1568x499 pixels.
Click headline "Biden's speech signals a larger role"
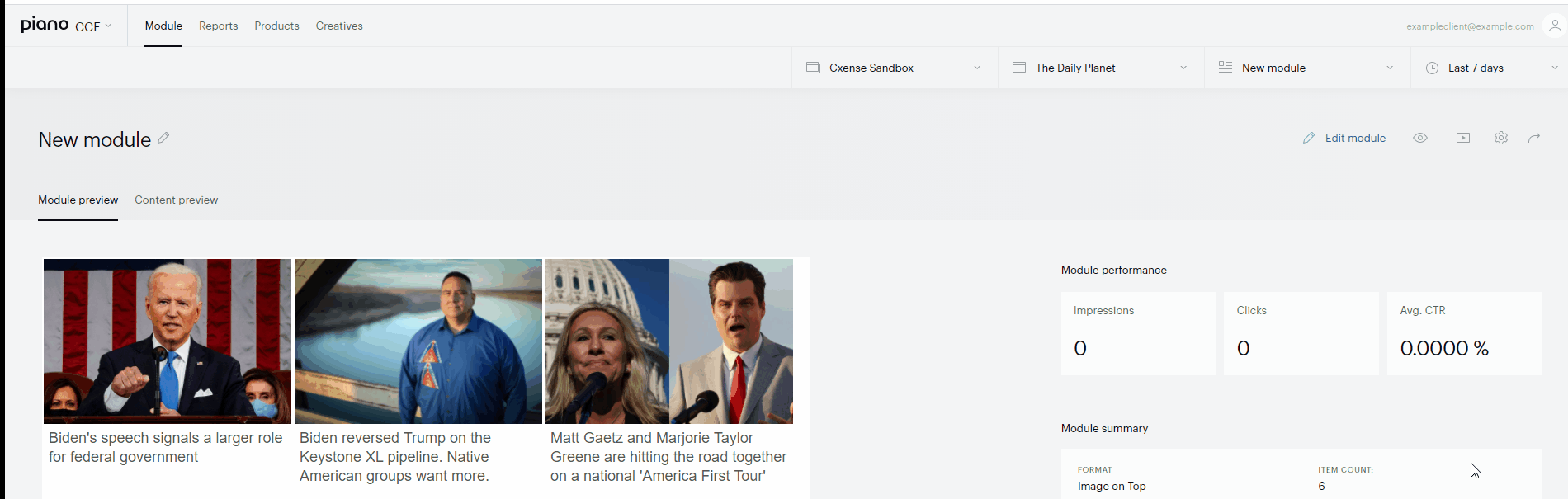click(x=165, y=447)
